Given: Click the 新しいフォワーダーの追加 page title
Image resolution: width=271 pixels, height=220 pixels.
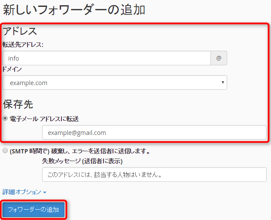Looking at the screenshot, I should pyautogui.click(x=74, y=10).
